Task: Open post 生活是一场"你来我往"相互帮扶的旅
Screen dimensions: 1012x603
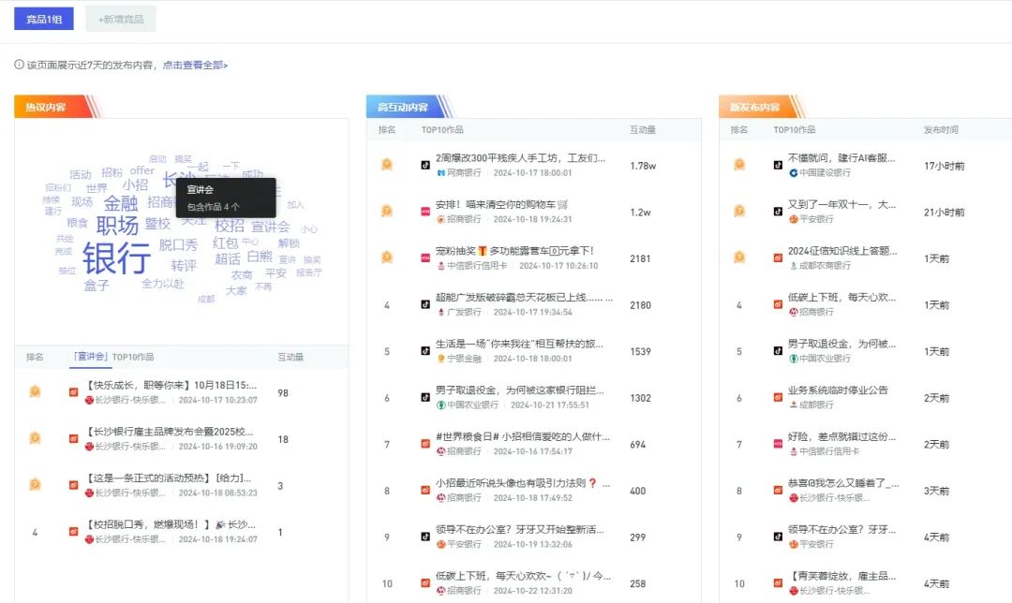Action: point(519,344)
